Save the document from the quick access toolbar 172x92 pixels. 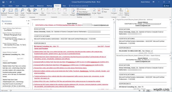point(3,2)
